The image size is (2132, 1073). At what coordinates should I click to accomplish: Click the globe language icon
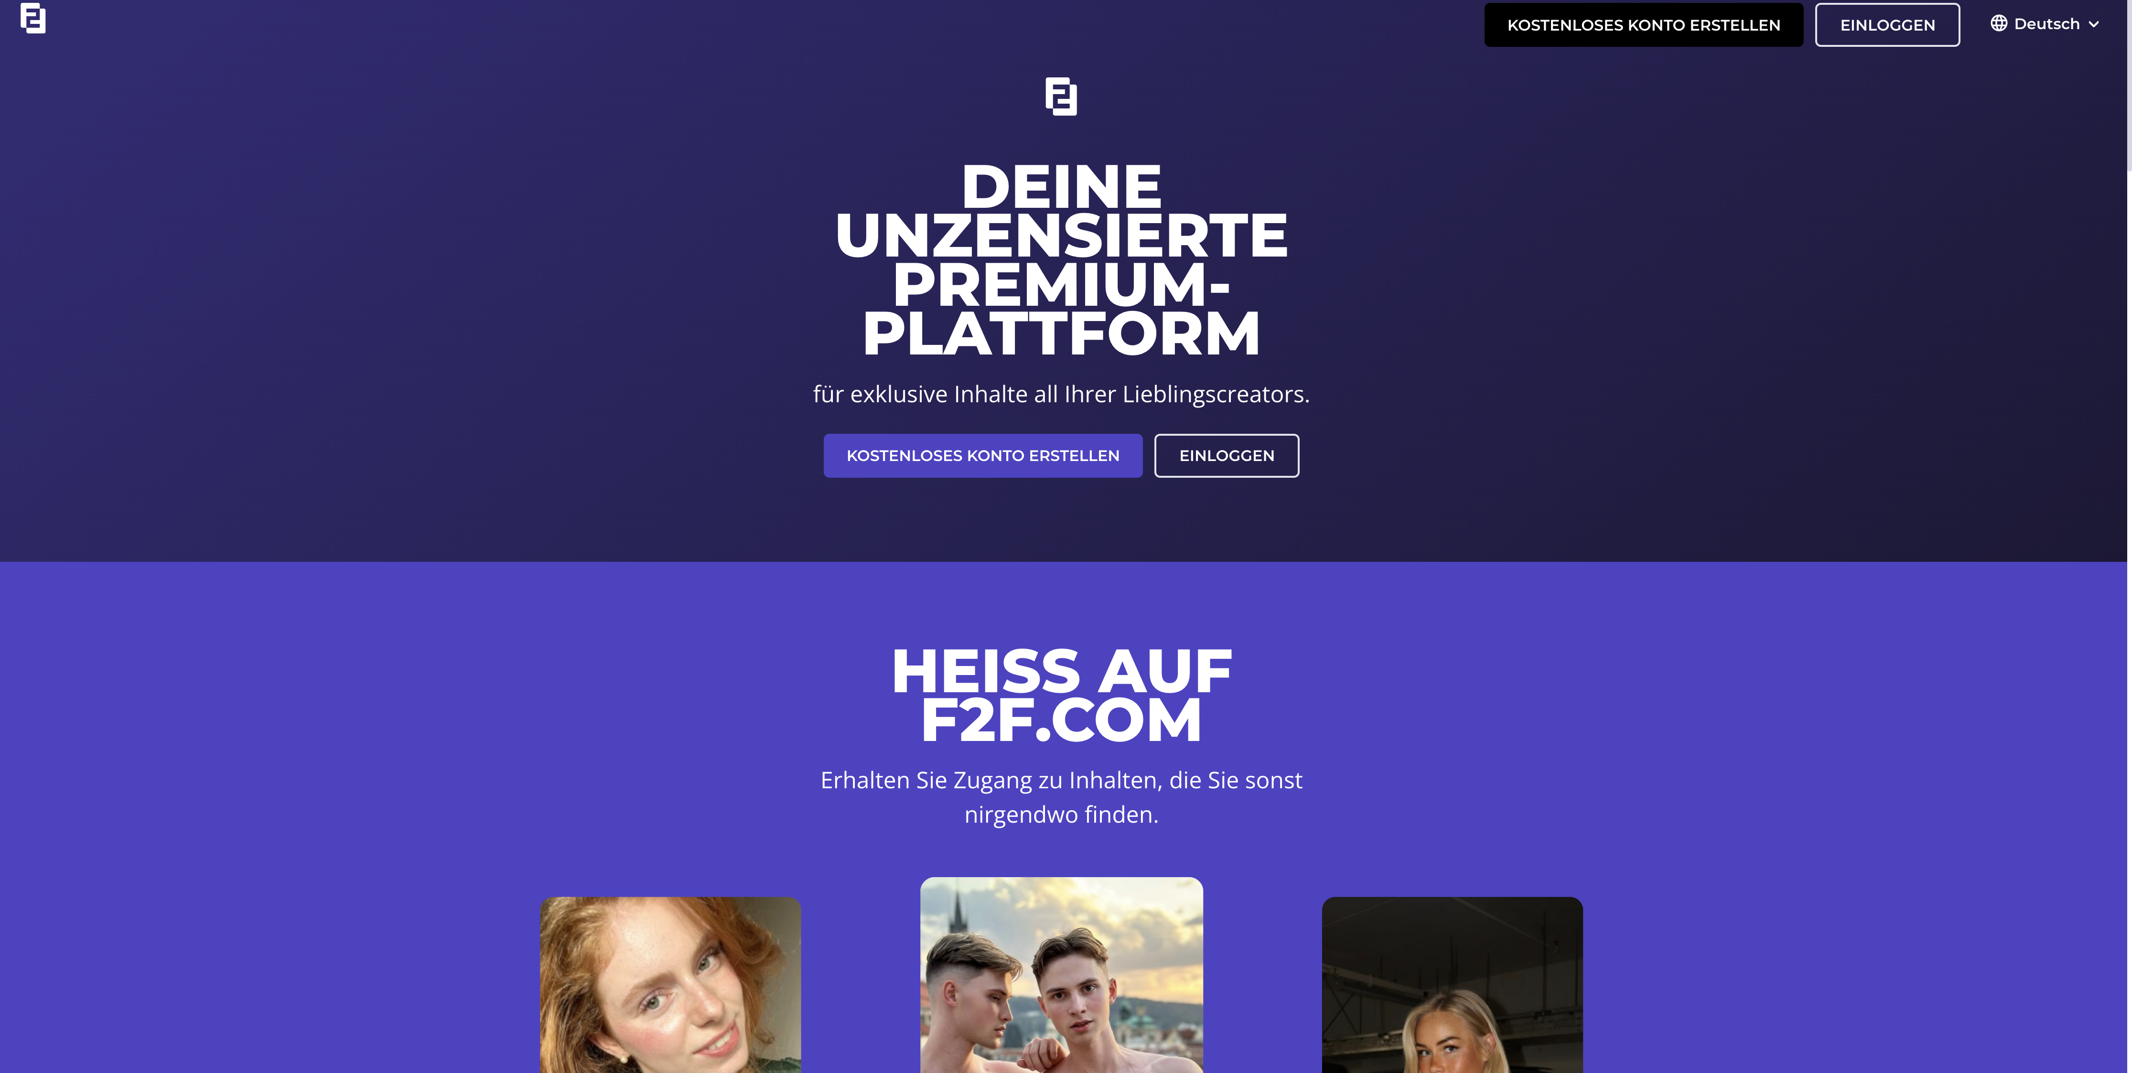click(x=1999, y=23)
